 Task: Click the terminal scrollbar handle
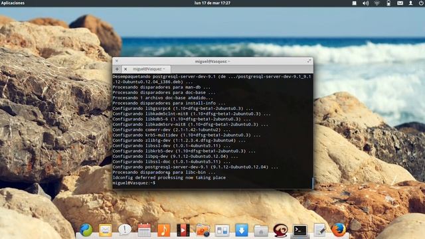(x=313, y=183)
